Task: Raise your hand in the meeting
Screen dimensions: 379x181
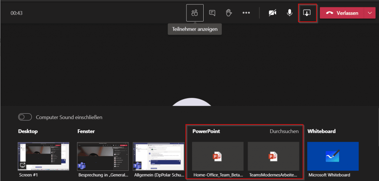Action: tap(229, 13)
